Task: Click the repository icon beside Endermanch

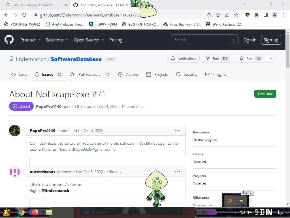Action: click(x=11, y=59)
